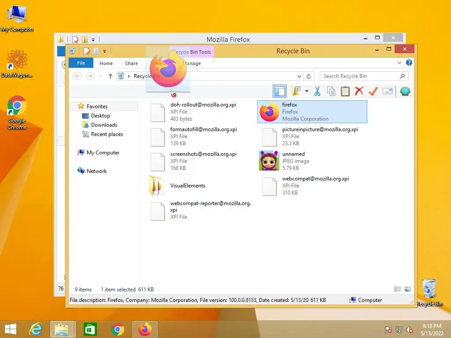Image resolution: width=451 pixels, height=338 pixels.
Task: Open the address bar history dropdown
Action: pos(299,76)
